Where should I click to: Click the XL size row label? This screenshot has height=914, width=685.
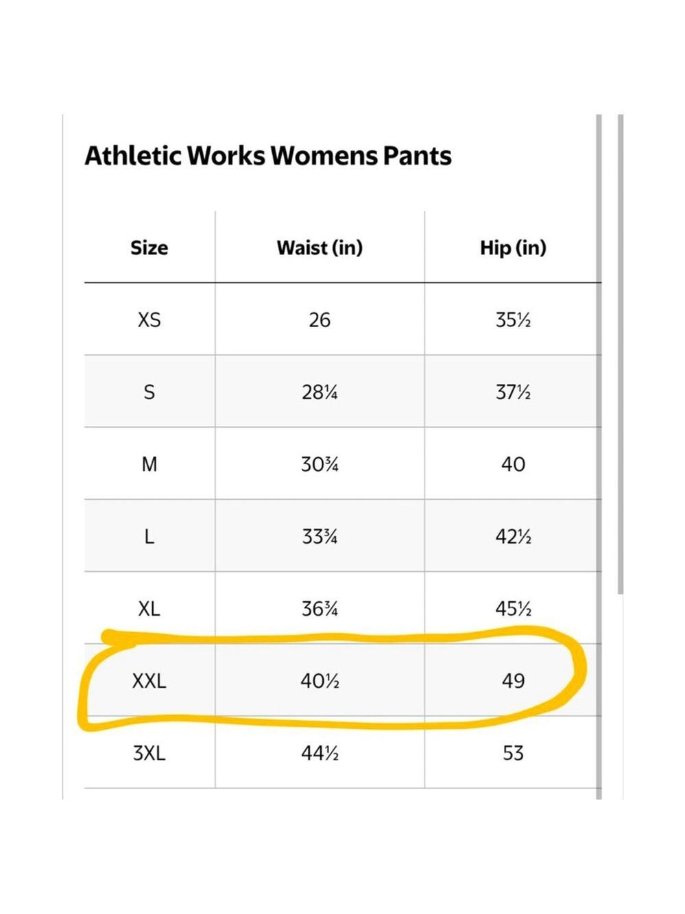tap(149, 609)
